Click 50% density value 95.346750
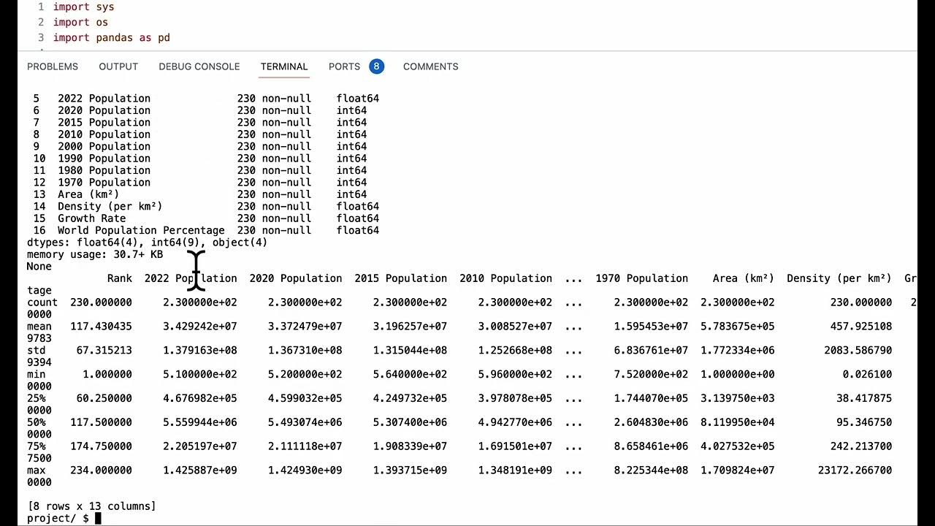Image resolution: width=935 pixels, height=526 pixels. point(864,422)
